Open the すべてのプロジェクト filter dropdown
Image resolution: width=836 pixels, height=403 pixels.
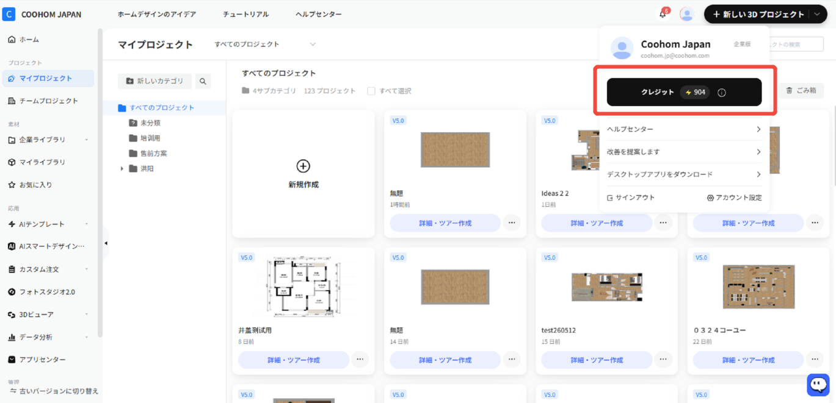265,45
